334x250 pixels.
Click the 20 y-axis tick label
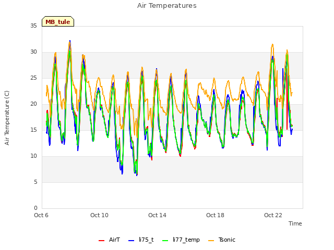[33, 104]
